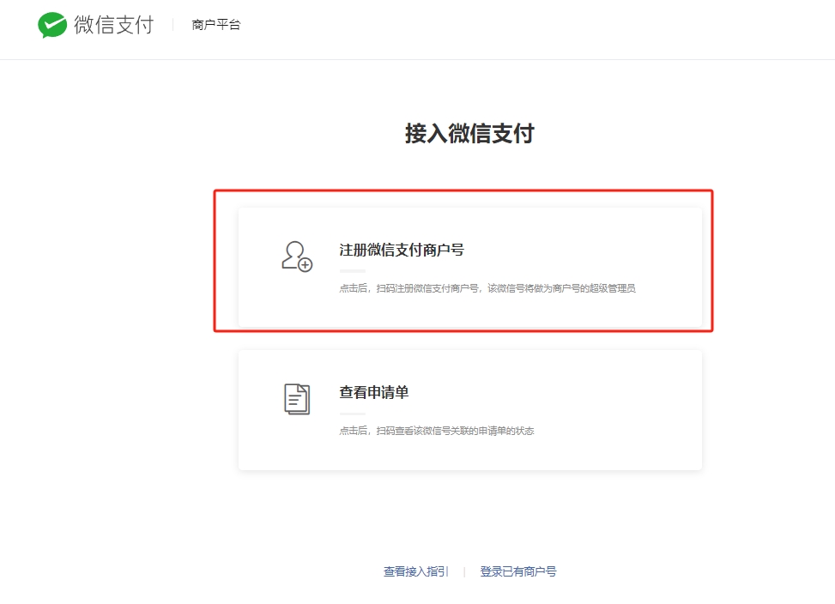Screen dimensions: 835x604
Task: Open the 查看接入指引 link
Action: (415, 571)
